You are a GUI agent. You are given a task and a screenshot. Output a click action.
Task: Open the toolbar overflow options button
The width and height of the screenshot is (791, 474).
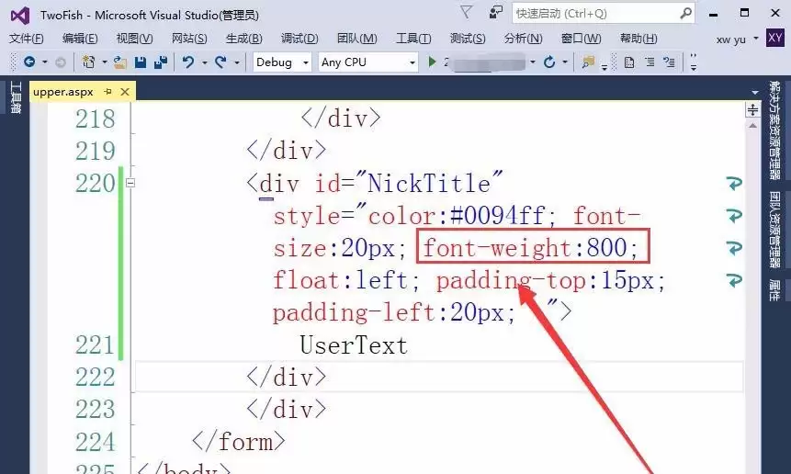point(694,62)
